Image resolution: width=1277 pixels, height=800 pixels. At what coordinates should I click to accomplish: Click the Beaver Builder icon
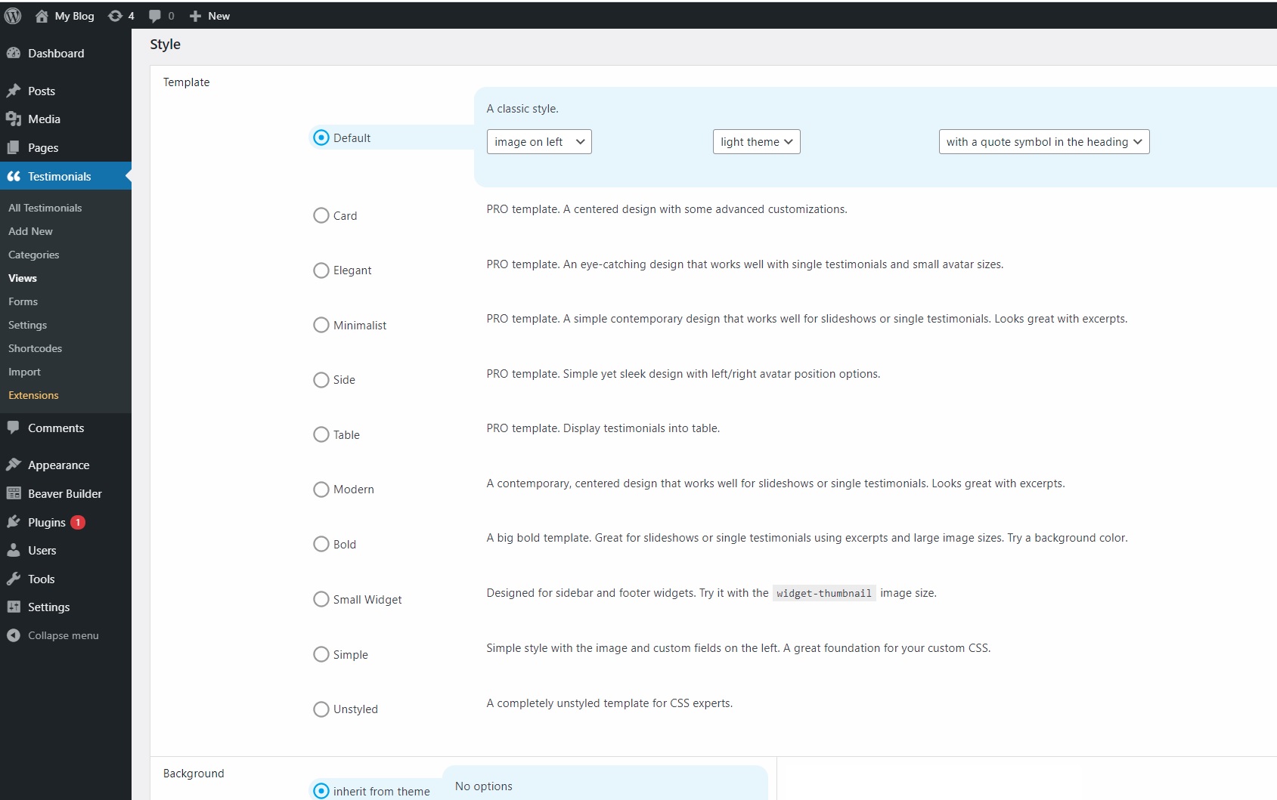[14, 493]
